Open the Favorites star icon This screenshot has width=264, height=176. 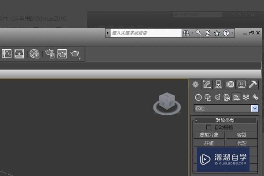[217, 33]
